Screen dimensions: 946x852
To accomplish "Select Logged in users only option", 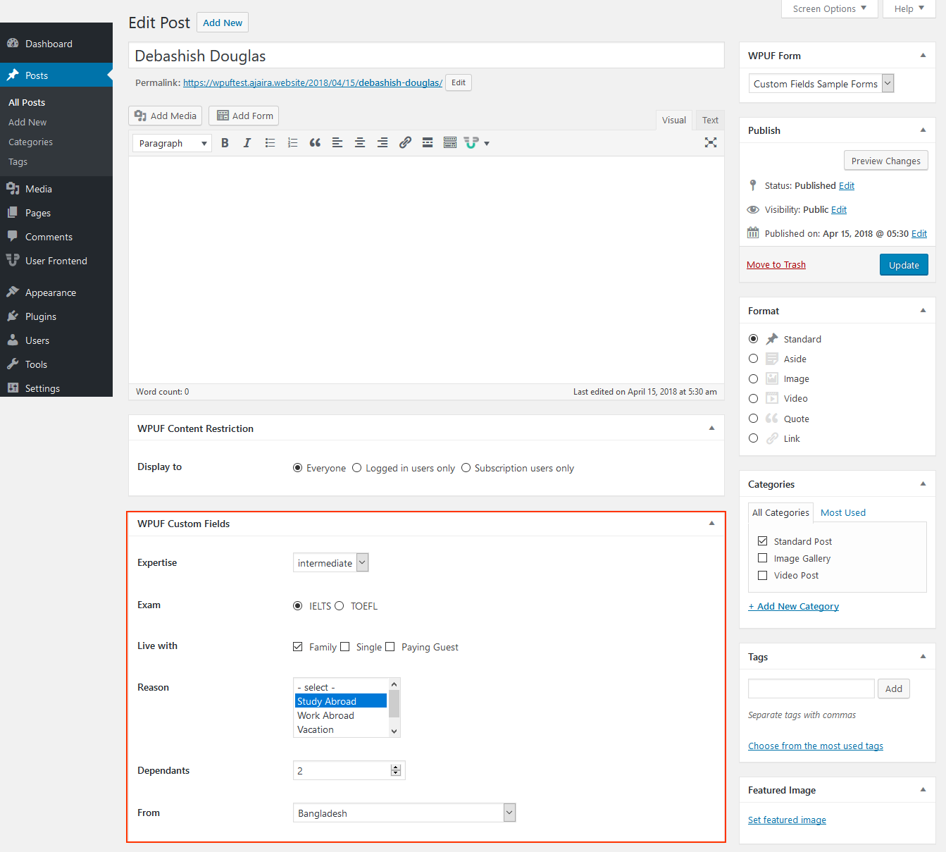I will click(x=357, y=468).
